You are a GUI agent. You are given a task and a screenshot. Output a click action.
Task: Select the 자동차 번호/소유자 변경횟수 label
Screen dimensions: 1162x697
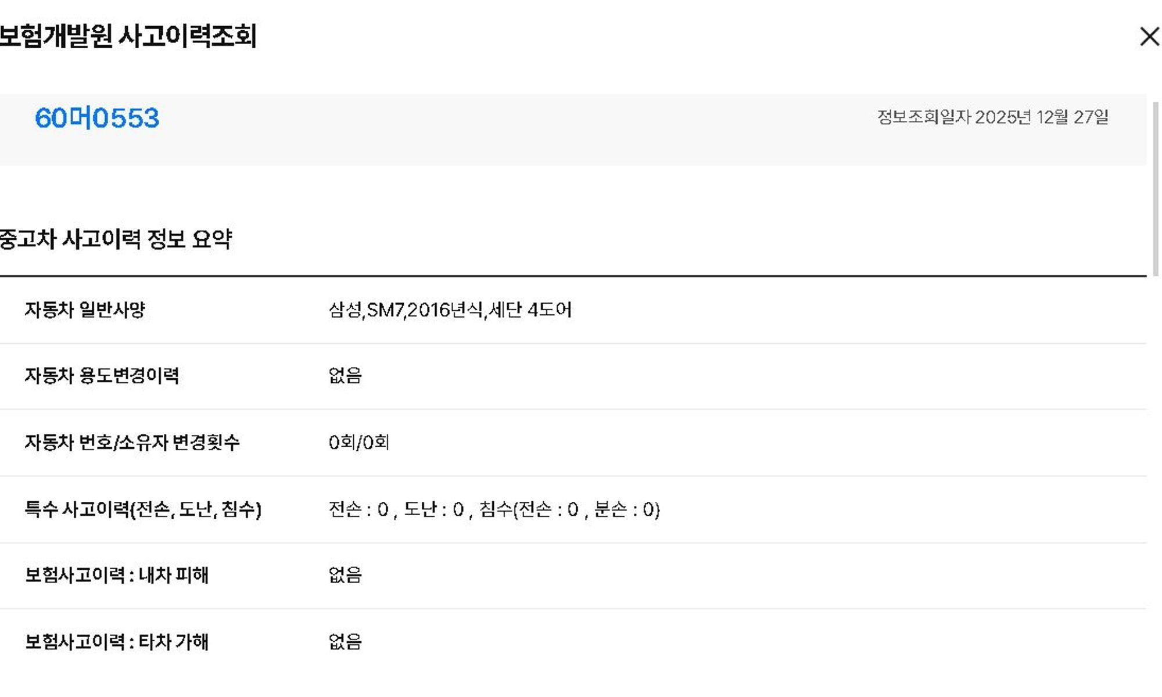[x=132, y=443]
